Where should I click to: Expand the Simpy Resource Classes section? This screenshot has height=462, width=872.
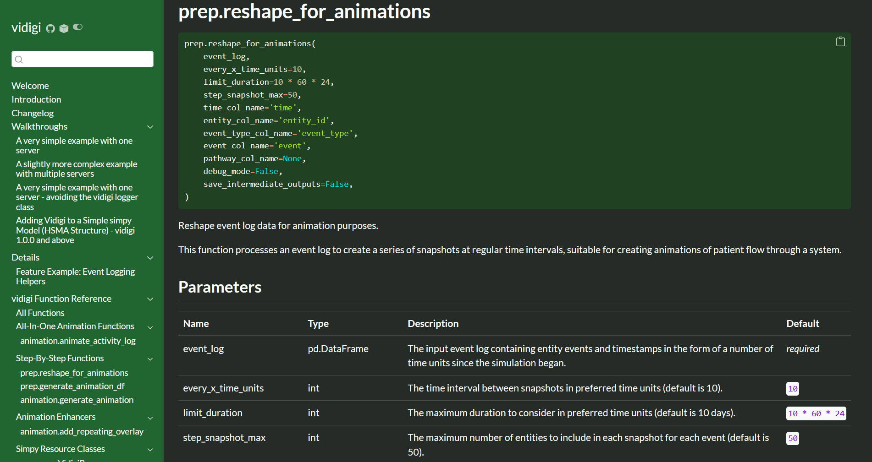(150, 449)
